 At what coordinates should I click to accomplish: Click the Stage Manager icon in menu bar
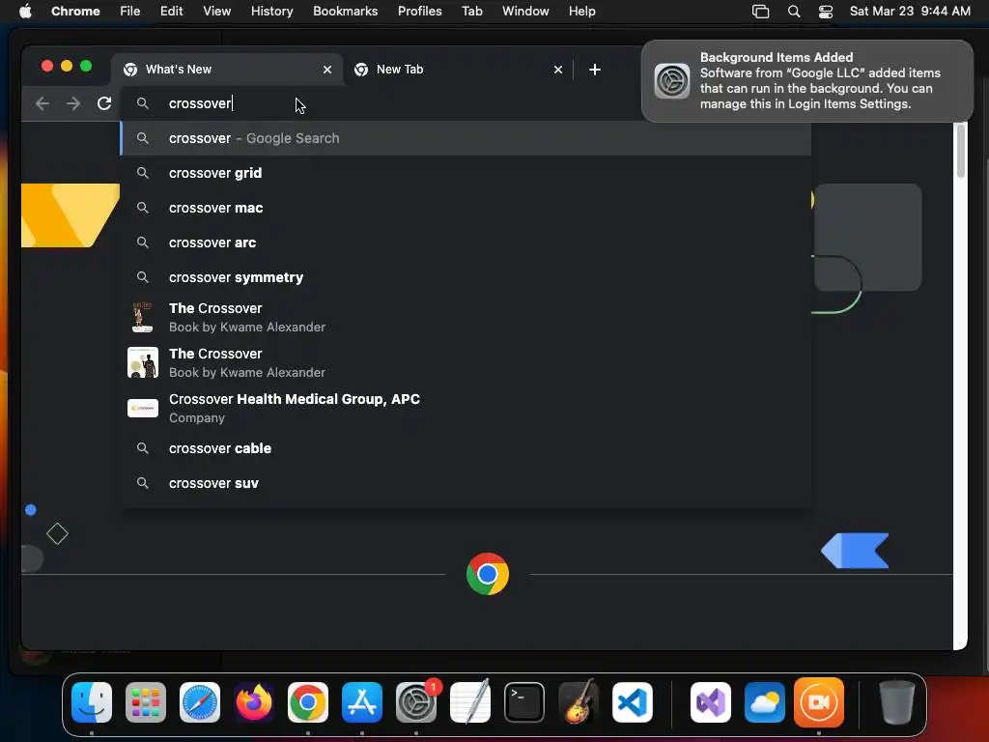(761, 12)
